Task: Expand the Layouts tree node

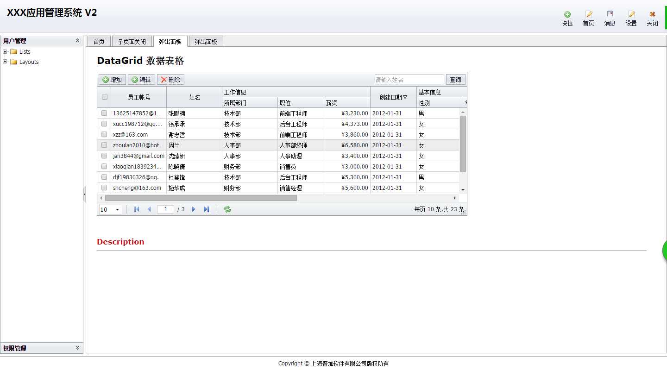Action: (5, 62)
